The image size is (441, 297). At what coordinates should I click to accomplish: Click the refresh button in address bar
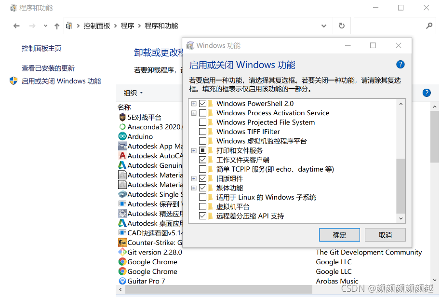pos(341,26)
